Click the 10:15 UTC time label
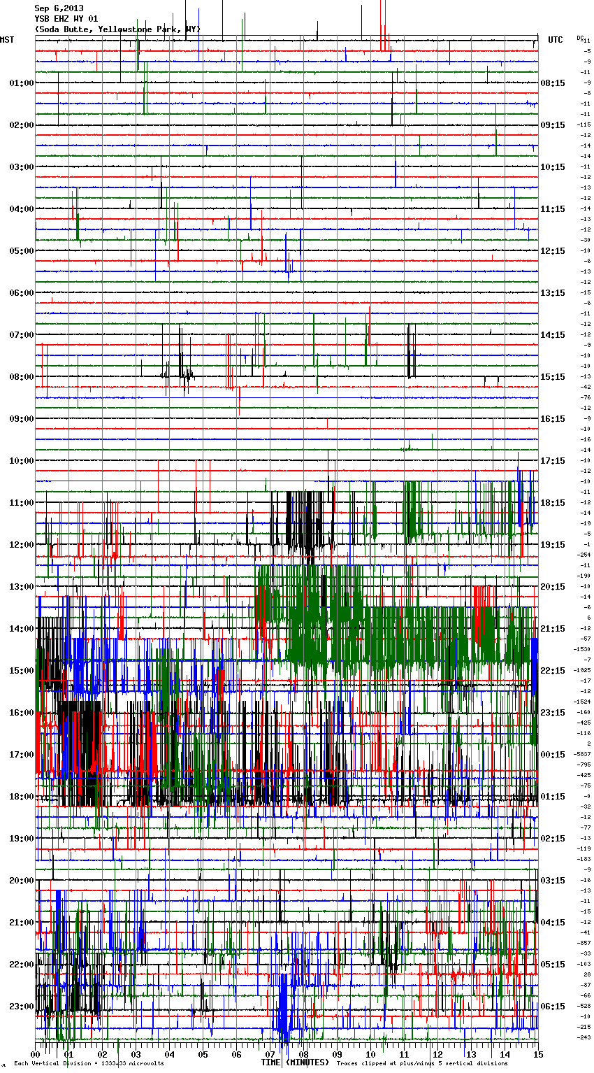This screenshot has width=594, height=1073. (553, 167)
